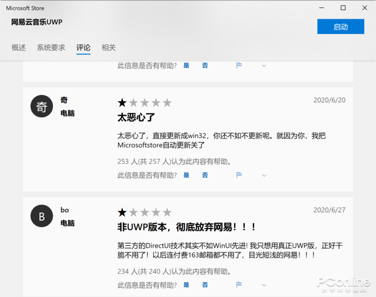
Task: Click the star rating on bo's review
Action: (144, 212)
